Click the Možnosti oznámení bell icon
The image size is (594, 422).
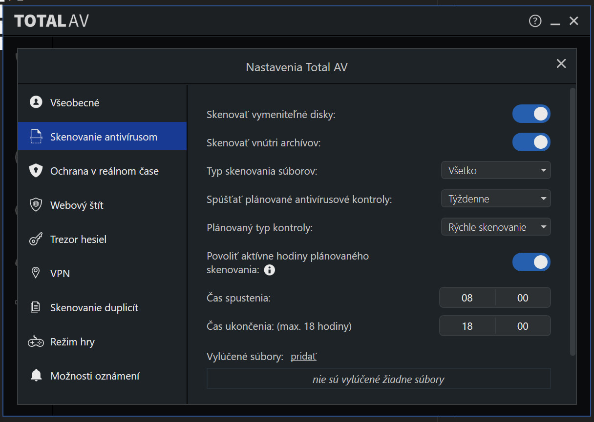(36, 376)
